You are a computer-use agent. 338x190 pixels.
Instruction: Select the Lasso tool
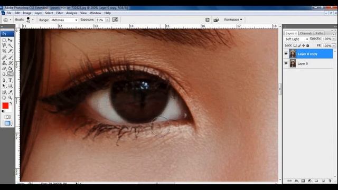4,46
